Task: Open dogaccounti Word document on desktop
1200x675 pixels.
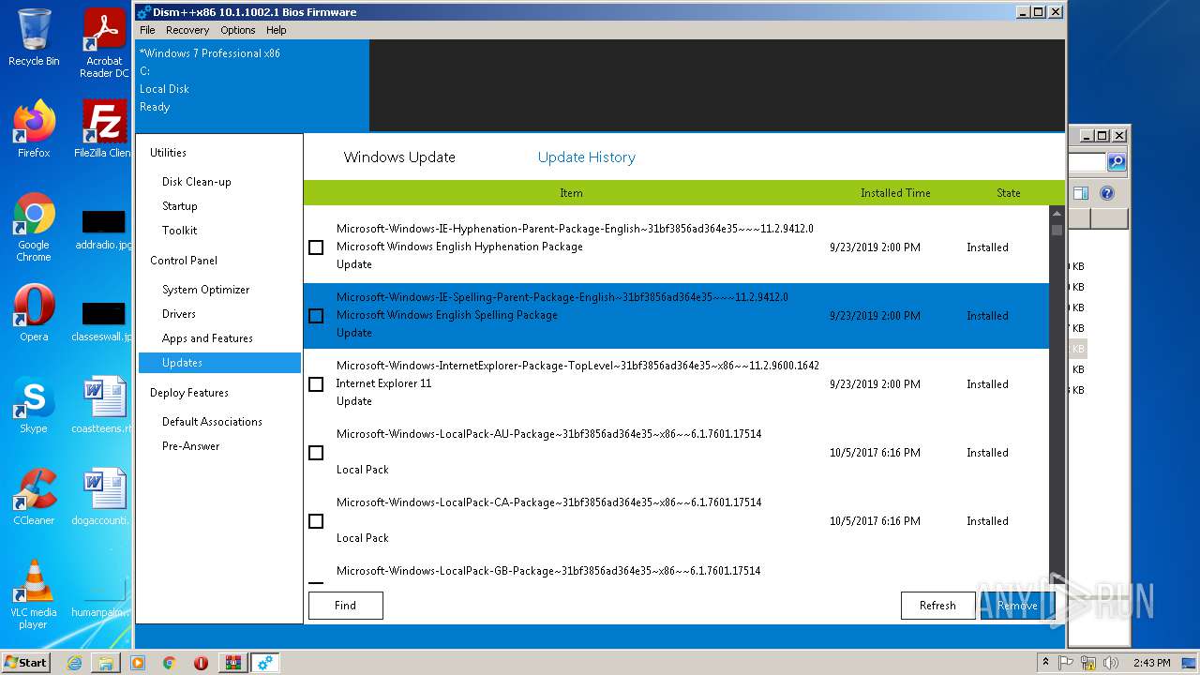Action: coord(103,497)
